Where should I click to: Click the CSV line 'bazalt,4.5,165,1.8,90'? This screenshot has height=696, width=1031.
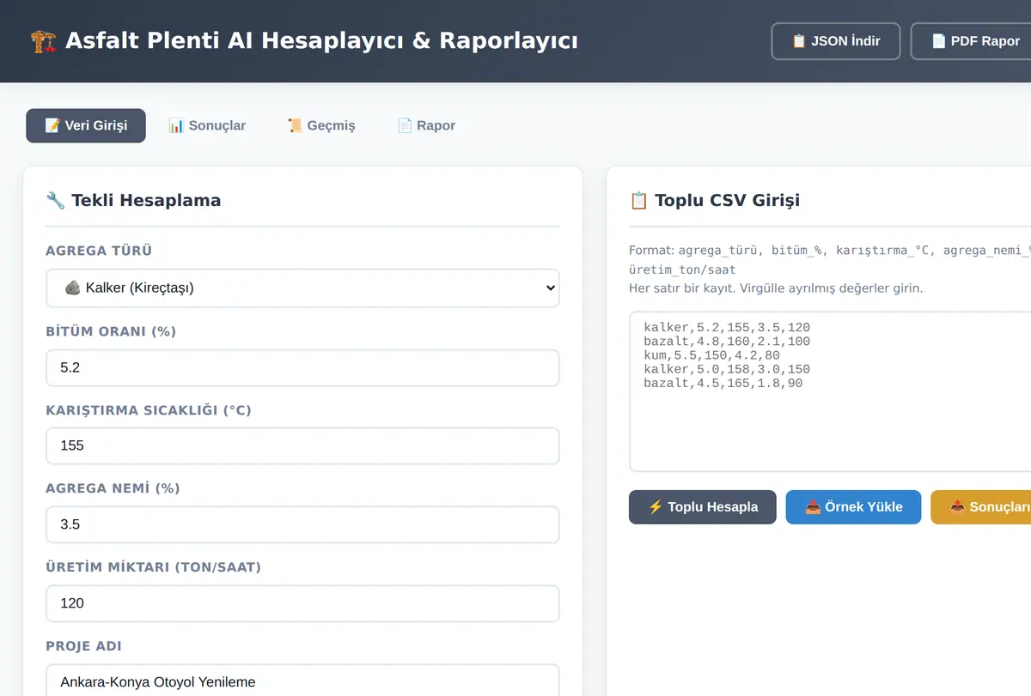pyautogui.click(x=723, y=383)
